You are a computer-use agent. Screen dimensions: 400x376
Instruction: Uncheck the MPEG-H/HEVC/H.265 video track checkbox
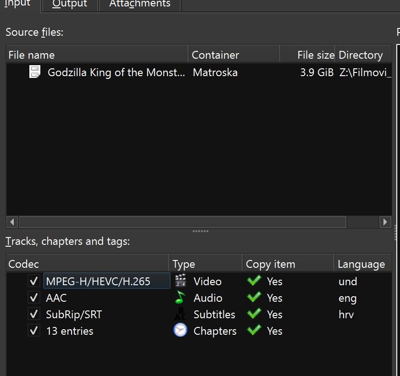34,281
